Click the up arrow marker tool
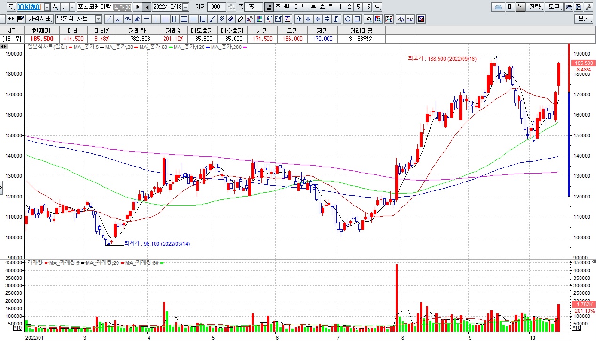The image size is (596, 341). (299, 19)
